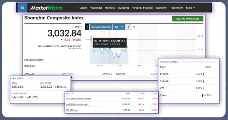
Task: Click the 1 Month 5.83% value
Action: (x=199, y=74)
